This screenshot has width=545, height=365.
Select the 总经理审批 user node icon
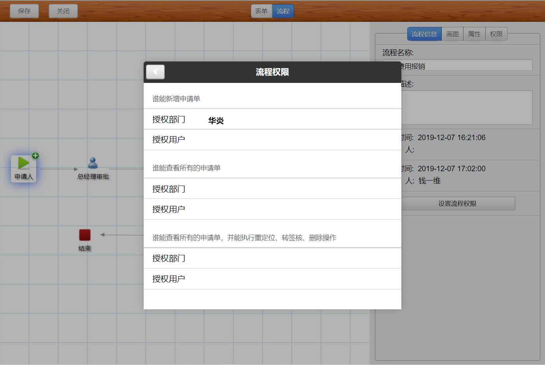click(93, 163)
